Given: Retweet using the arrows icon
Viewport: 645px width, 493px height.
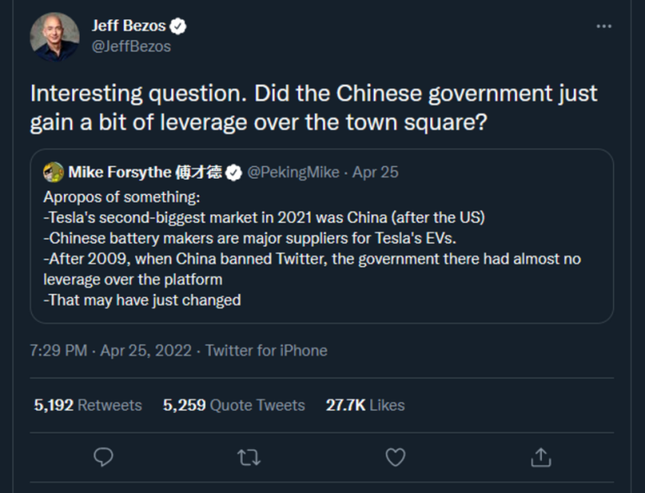Looking at the screenshot, I should pos(249,457).
